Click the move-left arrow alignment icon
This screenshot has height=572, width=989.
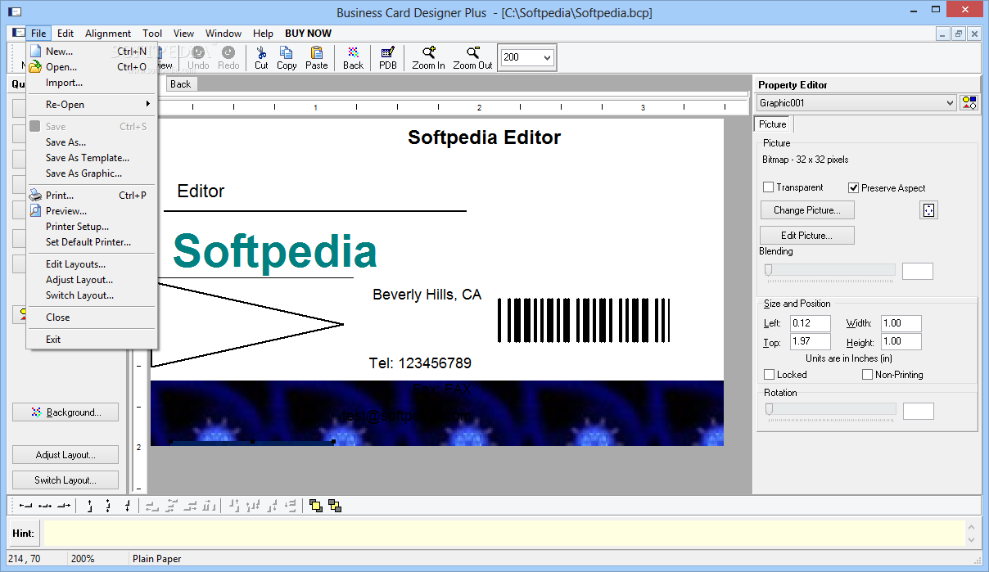point(26,506)
